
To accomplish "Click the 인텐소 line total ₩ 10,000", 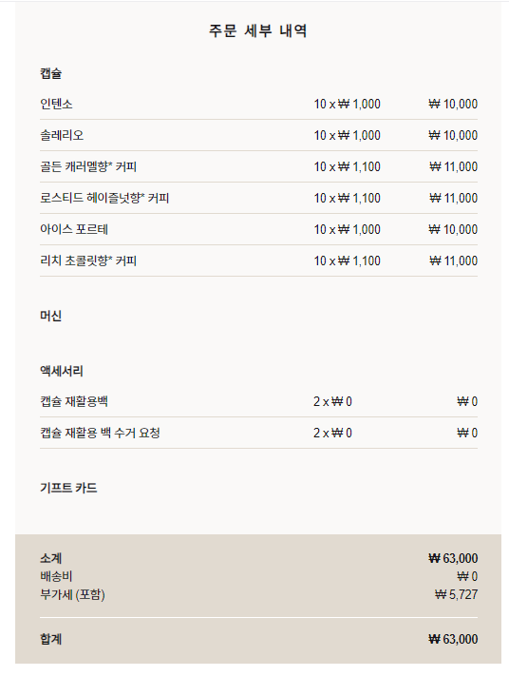I will pyautogui.click(x=453, y=104).
